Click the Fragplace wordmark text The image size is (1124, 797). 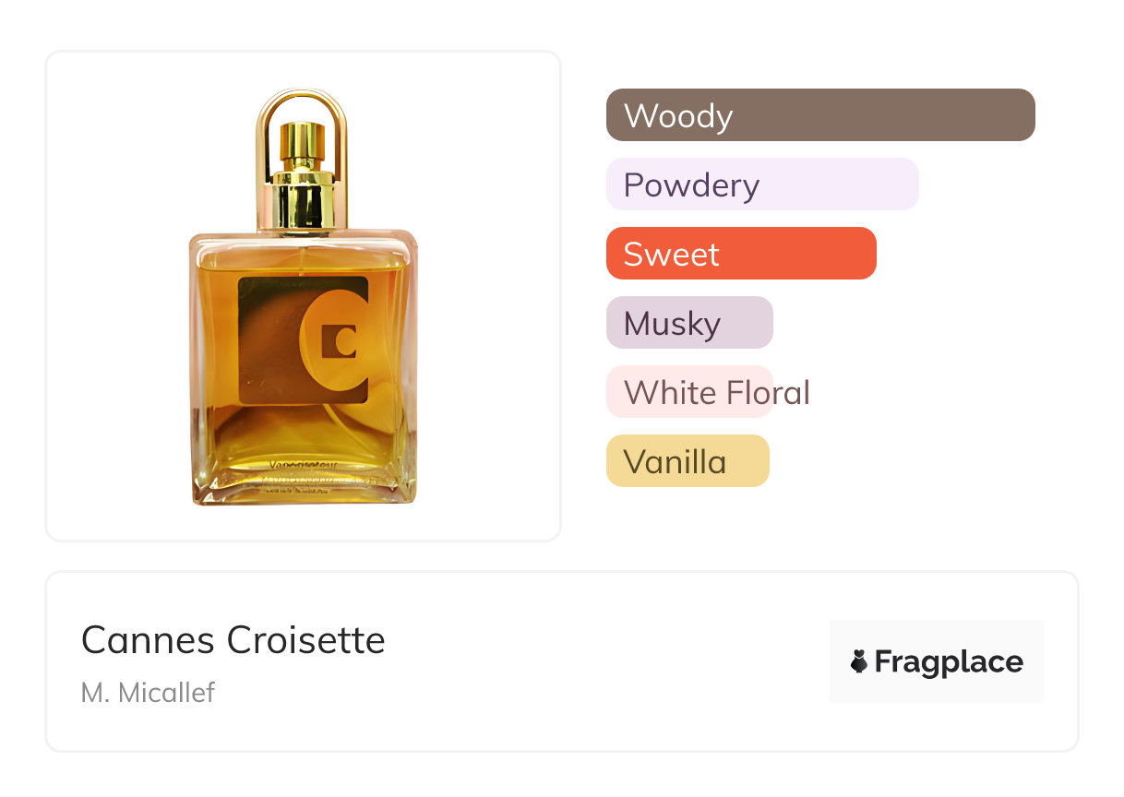[949, 662]
